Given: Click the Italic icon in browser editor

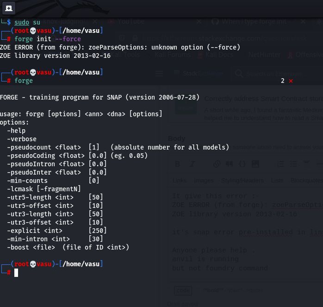Looking at the screenshot, I should tap(193, 164).
